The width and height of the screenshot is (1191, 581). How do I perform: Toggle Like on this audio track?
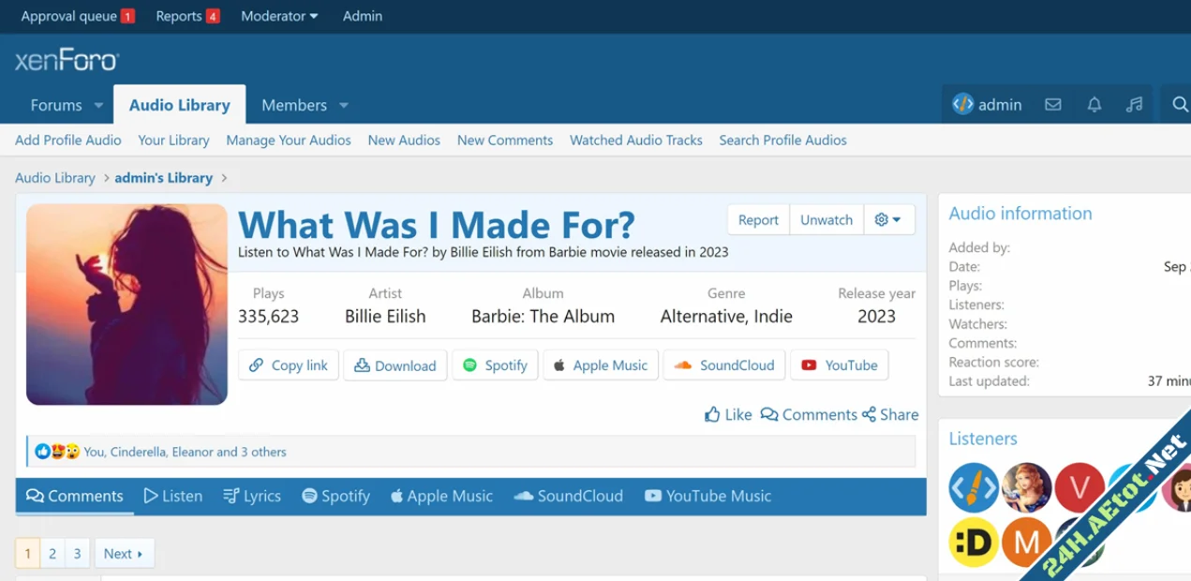[728, 414]
